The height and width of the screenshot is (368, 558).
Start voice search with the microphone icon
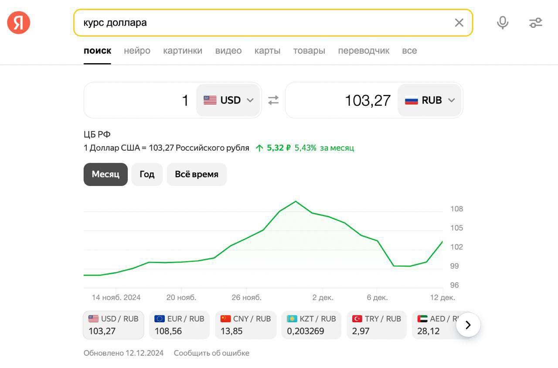(x=503, y=23)
